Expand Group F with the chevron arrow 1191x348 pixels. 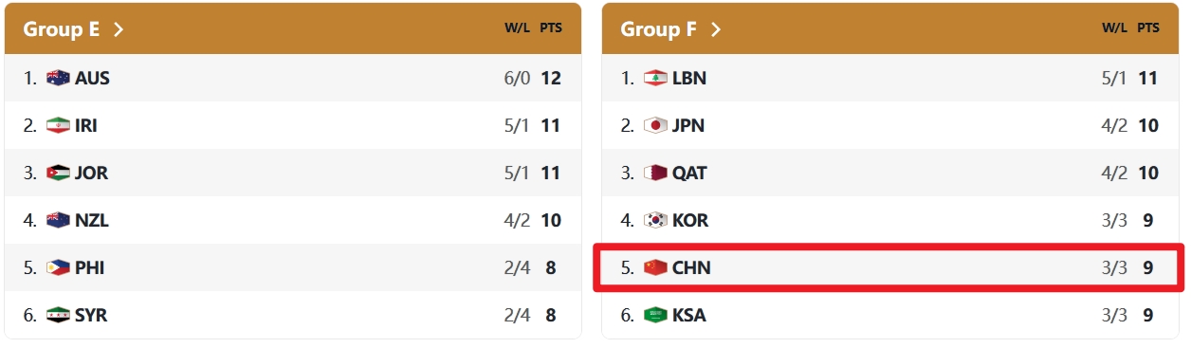pos(716,29)
